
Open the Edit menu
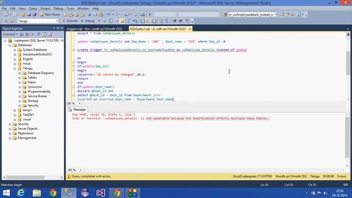point(13,9)
